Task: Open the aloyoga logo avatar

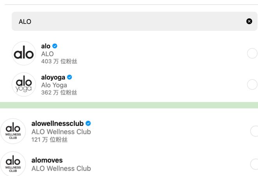Action: (24, 84)
